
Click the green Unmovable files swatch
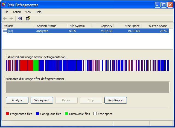coord(66,114)
